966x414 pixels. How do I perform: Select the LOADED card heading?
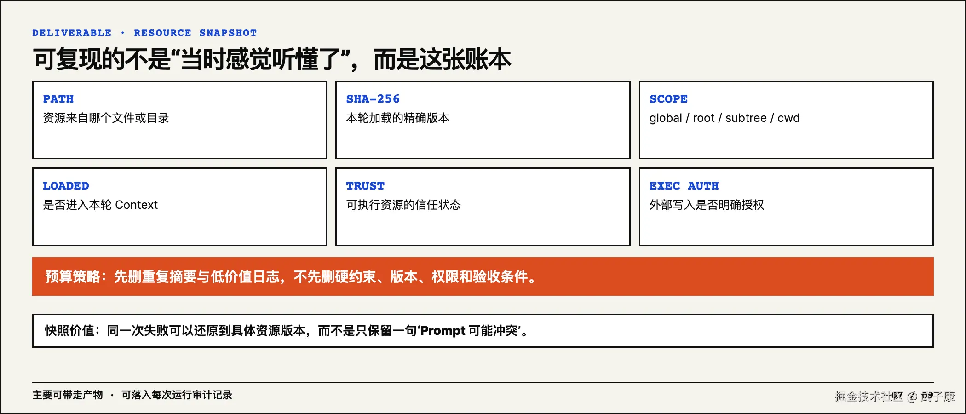66,186
